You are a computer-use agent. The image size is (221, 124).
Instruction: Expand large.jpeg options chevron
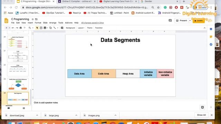[76, 115]
